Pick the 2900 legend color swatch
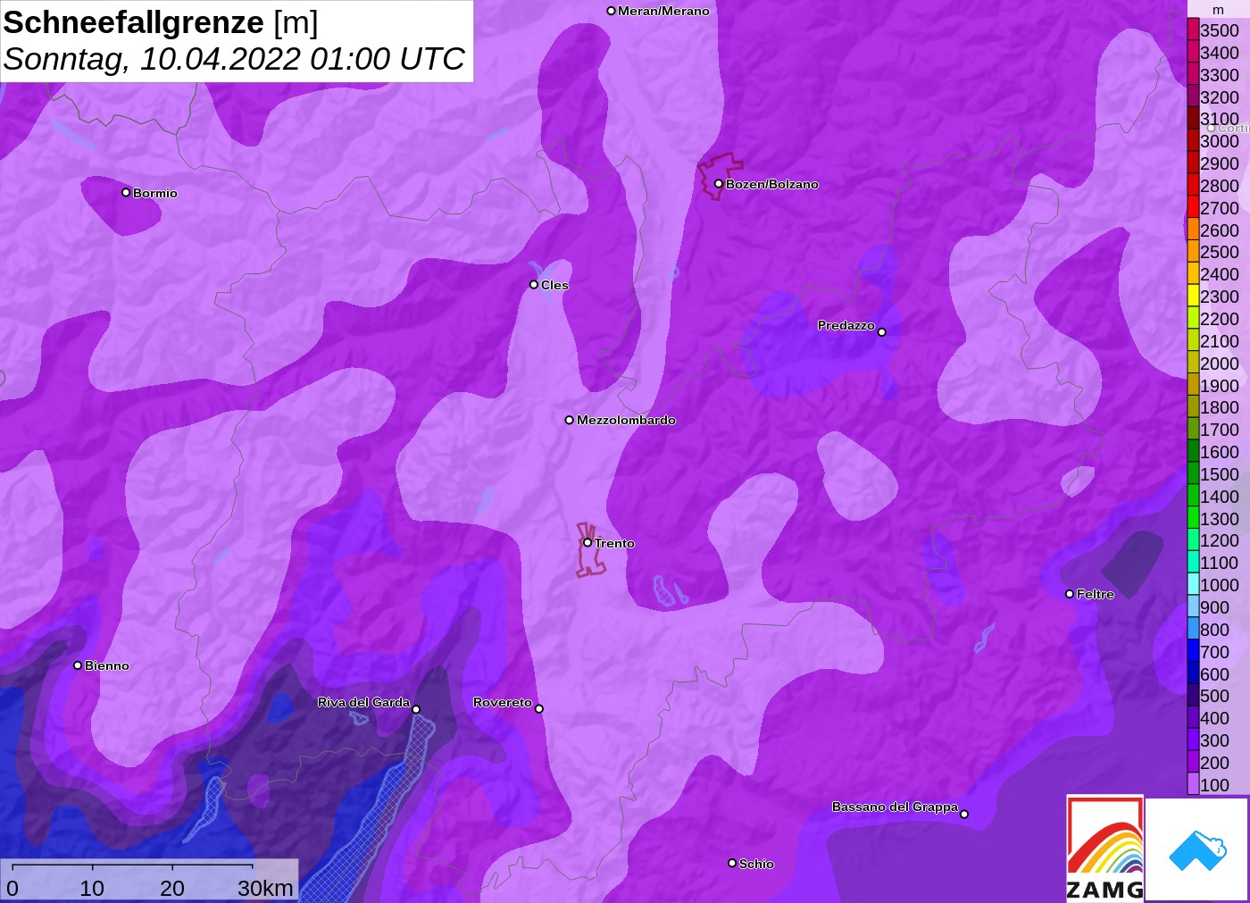1250x903 pixels. [1193, 163]
